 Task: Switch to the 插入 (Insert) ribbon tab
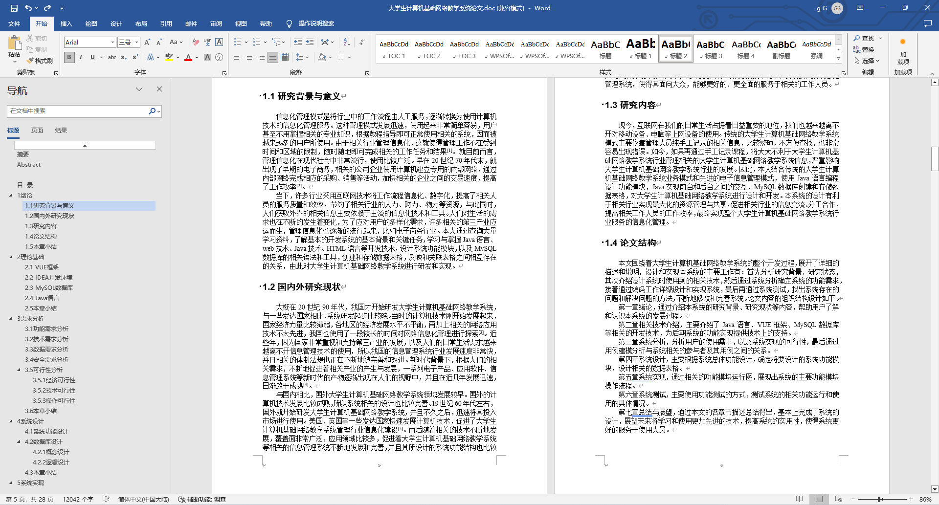[66, 23]
